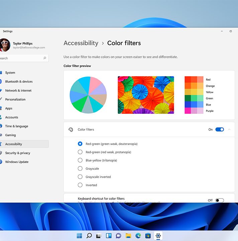Launch Microsoft Edge from taskbar
Image resolution: width=238 pixels, height=241 pixels.
(x=138, y=235)
